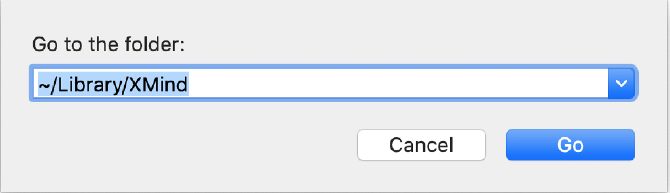Cancel the Go to folder dialog
Viewport: 670px width, 193px height.
click(421, 145)
